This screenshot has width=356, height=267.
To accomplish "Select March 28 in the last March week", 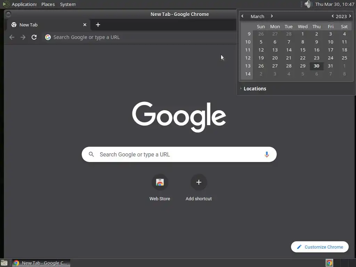I will [x=289, y=66].
